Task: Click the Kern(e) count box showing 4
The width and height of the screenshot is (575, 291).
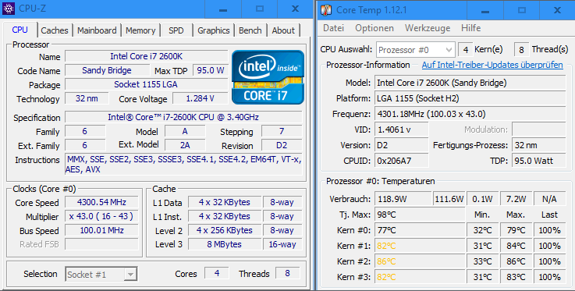Action: [x=465, y=50]
